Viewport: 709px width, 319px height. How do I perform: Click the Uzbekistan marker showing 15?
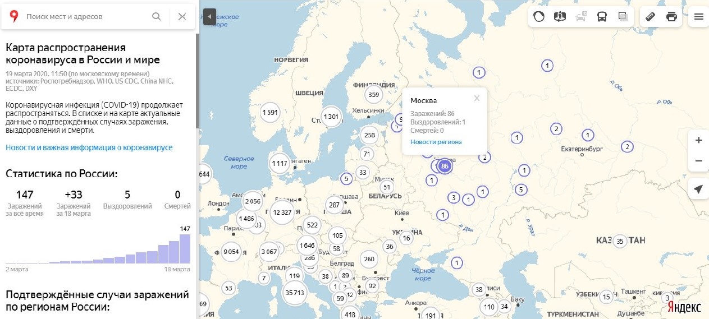(x=606, y=297)
